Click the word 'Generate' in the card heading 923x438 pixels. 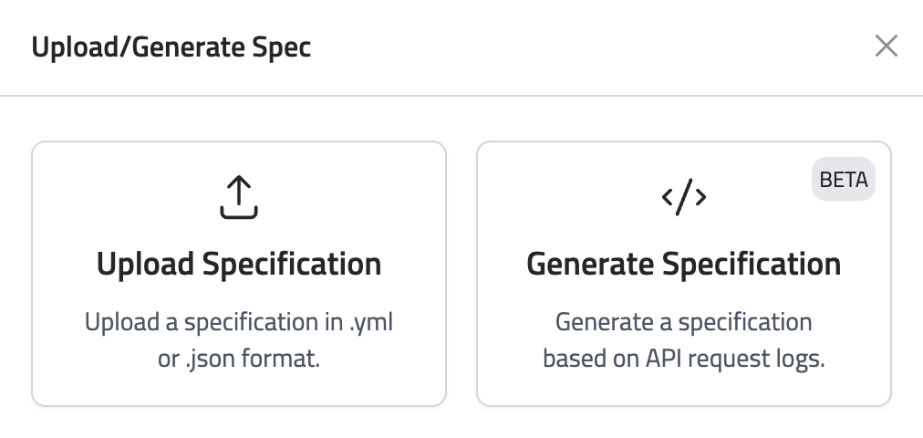pyautogui.click(x=589, y=264)
